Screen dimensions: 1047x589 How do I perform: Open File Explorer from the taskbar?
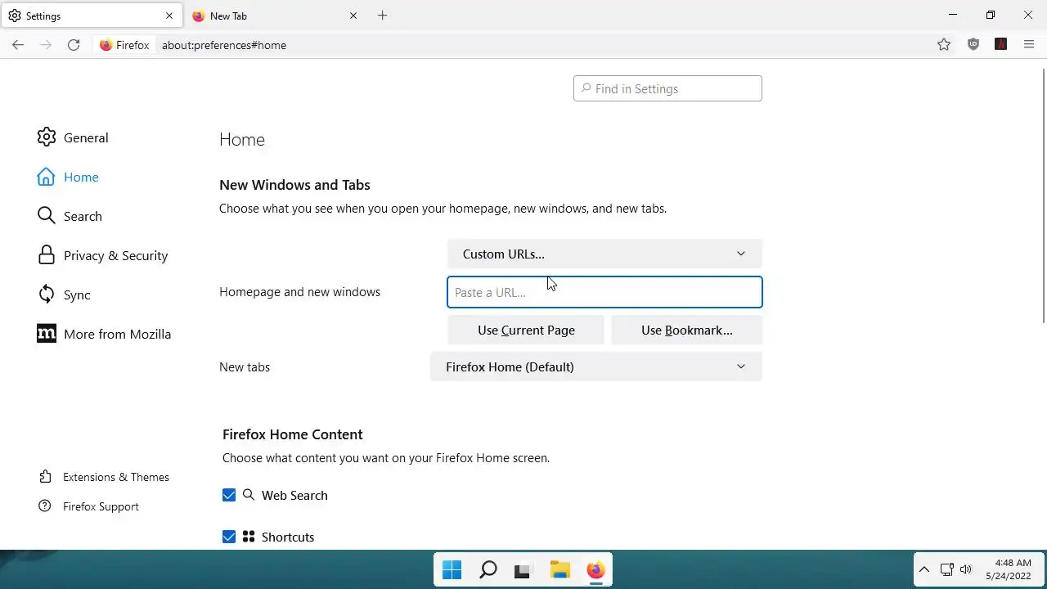point(559,569)
